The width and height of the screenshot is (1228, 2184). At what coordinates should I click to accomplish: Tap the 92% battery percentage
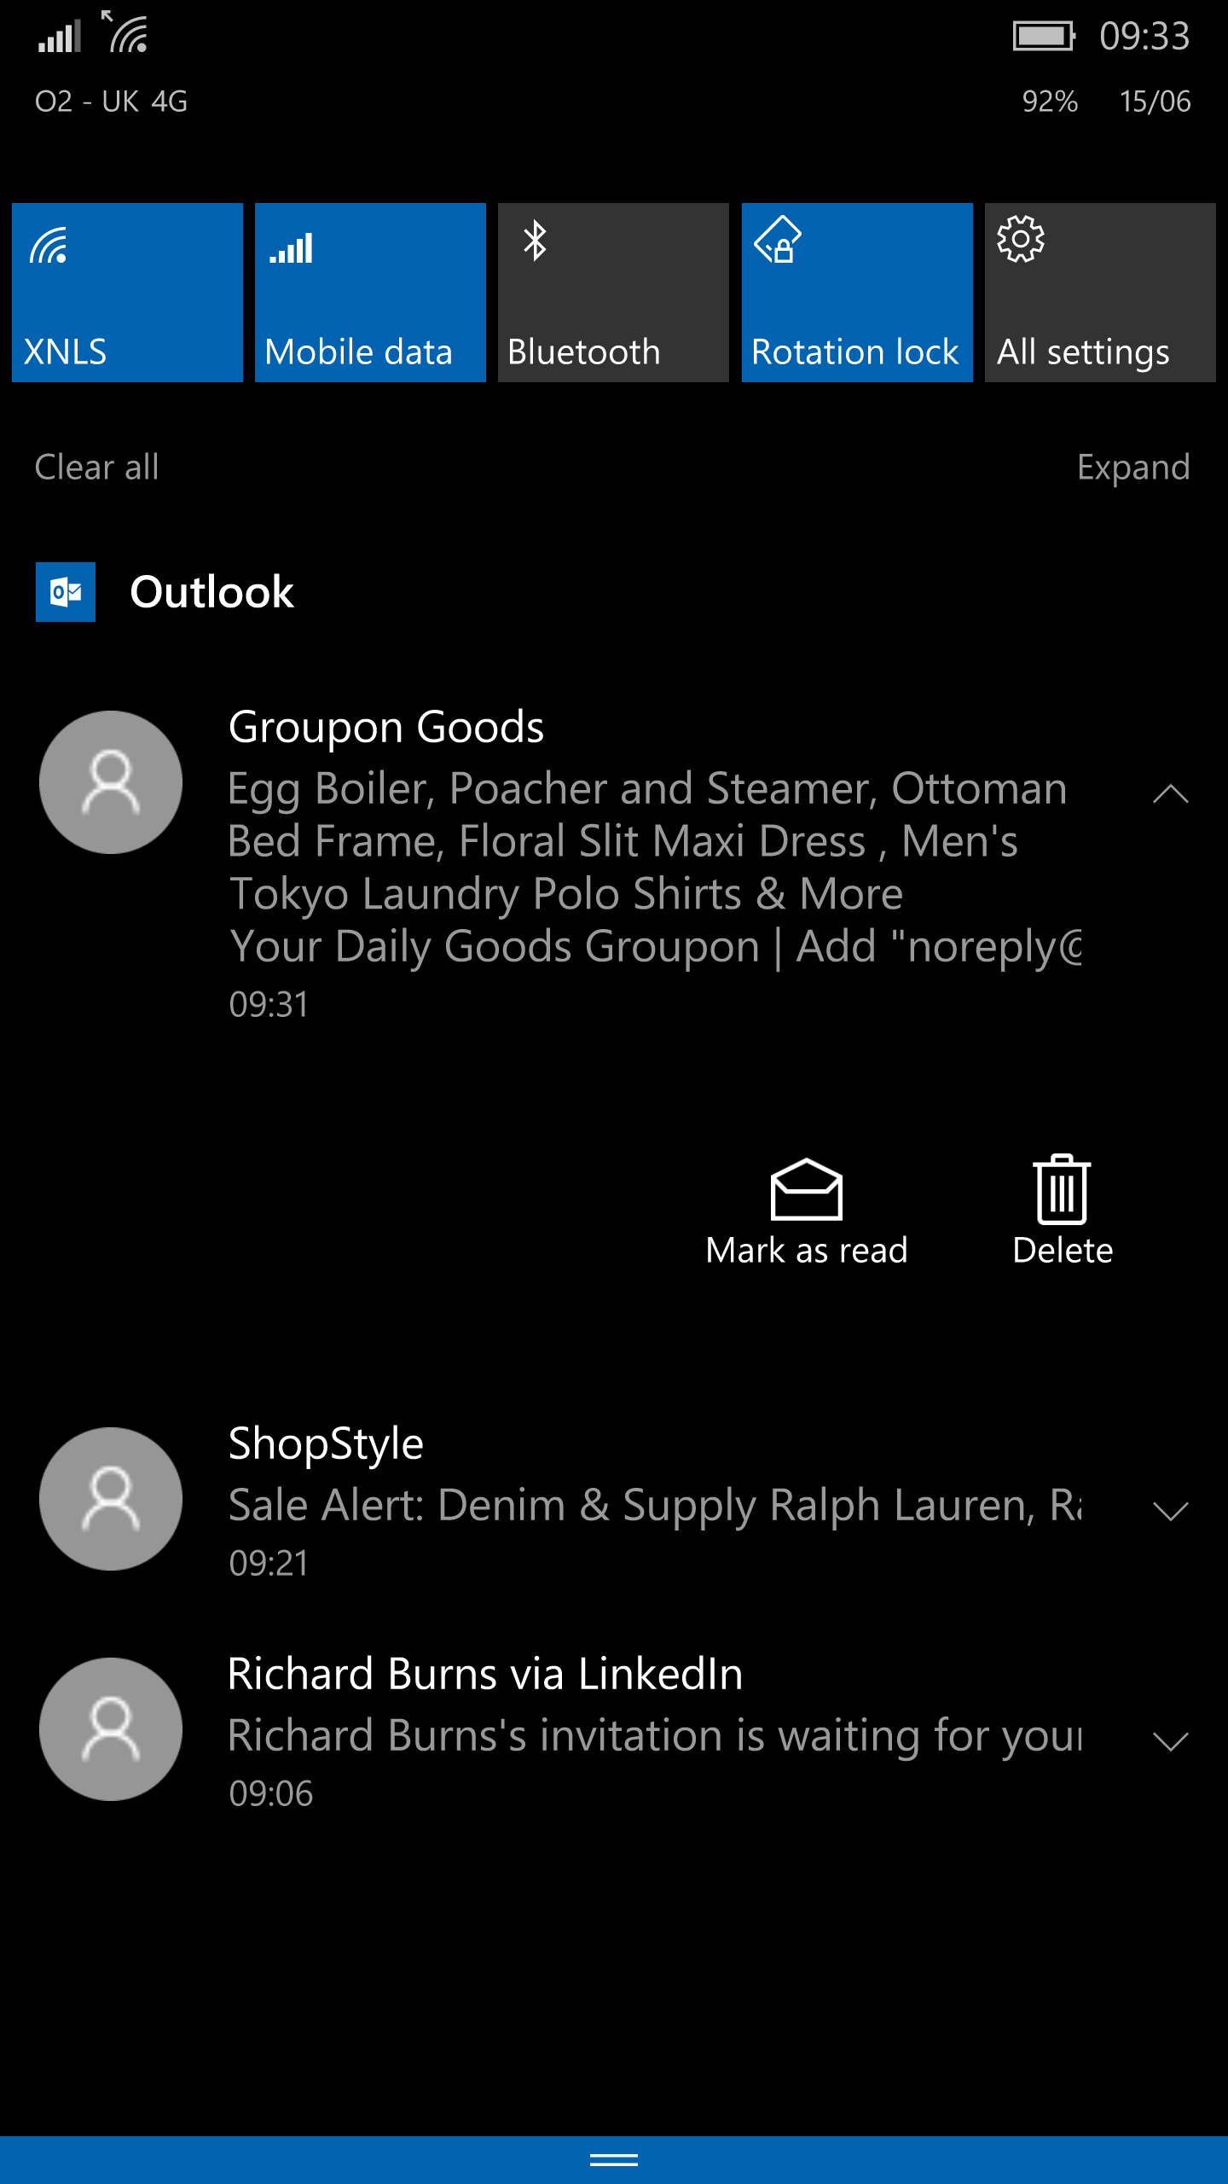[1050, 102]
